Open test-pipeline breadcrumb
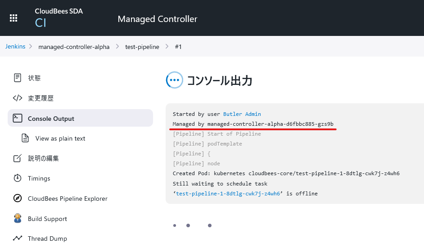Screen dimensions: 424x243 tap(142, 47)
